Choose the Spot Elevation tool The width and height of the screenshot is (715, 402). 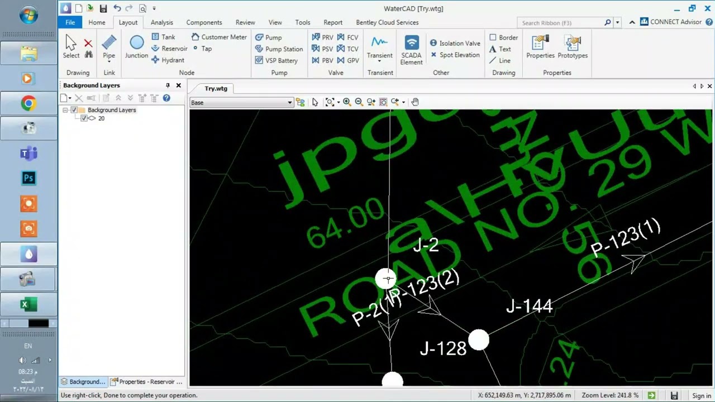455,55
